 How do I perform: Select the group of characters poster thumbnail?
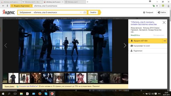(47, 78)
